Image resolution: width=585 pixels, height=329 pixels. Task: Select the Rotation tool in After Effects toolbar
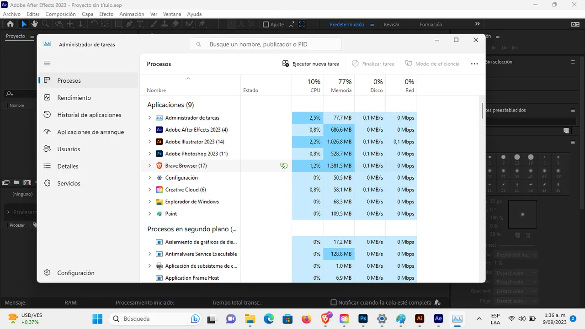coord(94,24)
